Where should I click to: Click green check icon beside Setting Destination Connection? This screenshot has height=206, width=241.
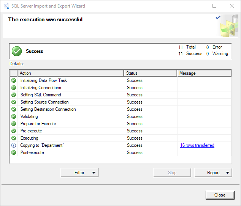[14, 109]
